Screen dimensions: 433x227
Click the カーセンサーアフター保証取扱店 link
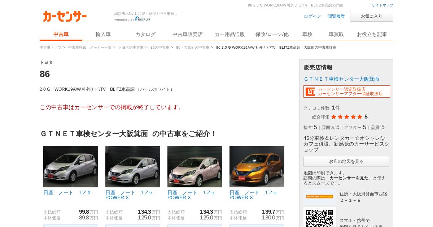tap(350, 94)
